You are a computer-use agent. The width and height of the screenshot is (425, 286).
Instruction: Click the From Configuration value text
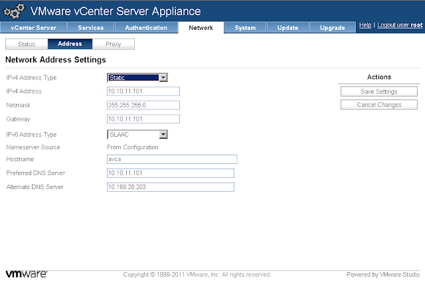[x=133, y=147]
